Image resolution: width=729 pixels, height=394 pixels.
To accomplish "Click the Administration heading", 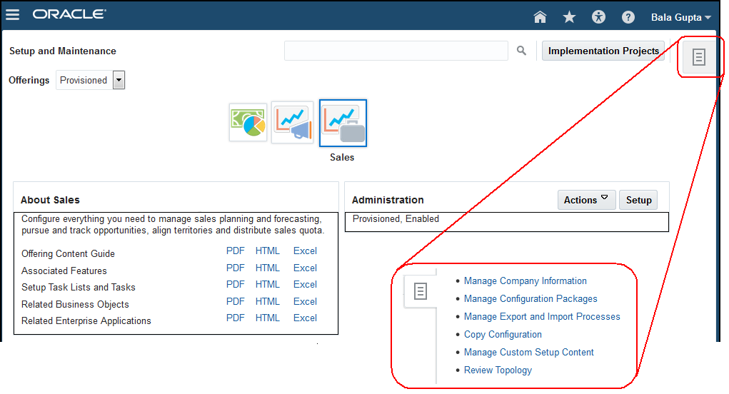I will pos(388,200).
